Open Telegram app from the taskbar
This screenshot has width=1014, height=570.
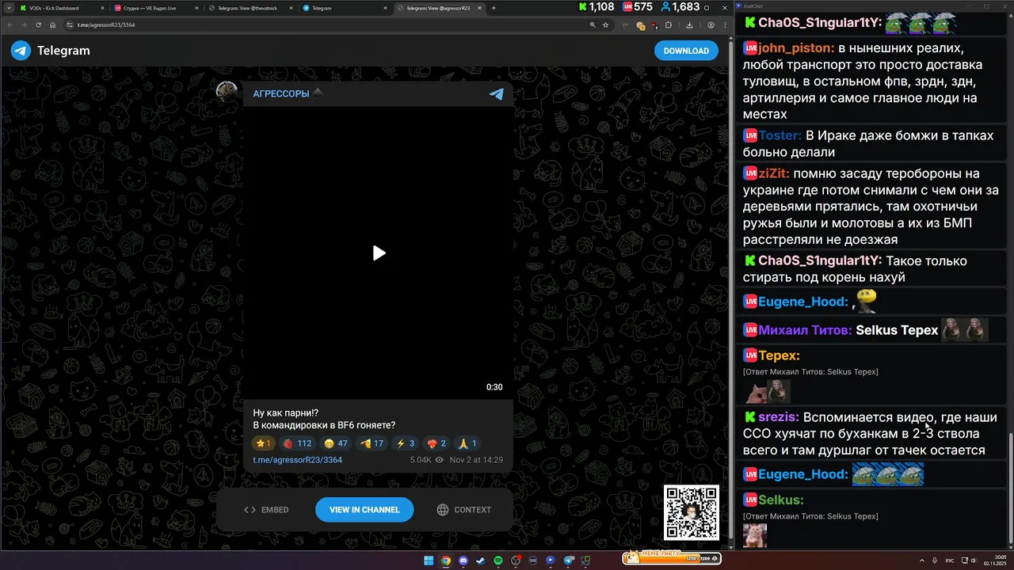(568, 560)
